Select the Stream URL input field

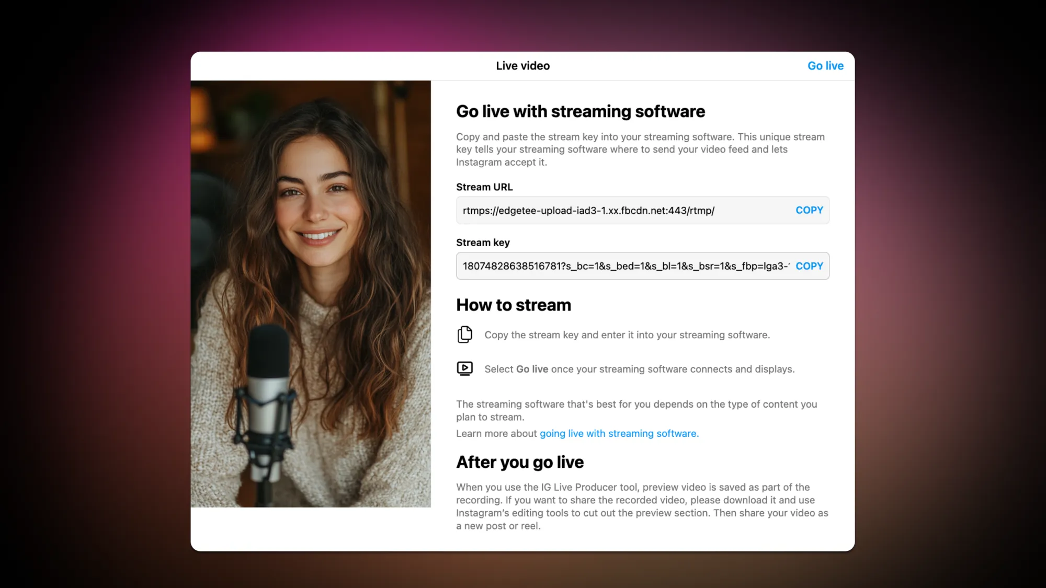(x=601, y=210)
